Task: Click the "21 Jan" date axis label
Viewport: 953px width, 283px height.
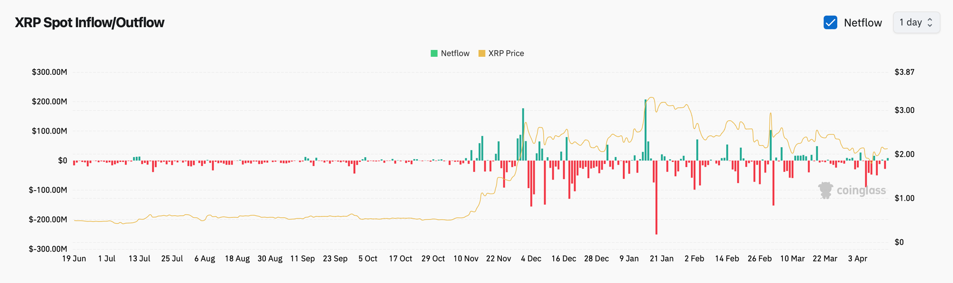Action: point(661,259)
